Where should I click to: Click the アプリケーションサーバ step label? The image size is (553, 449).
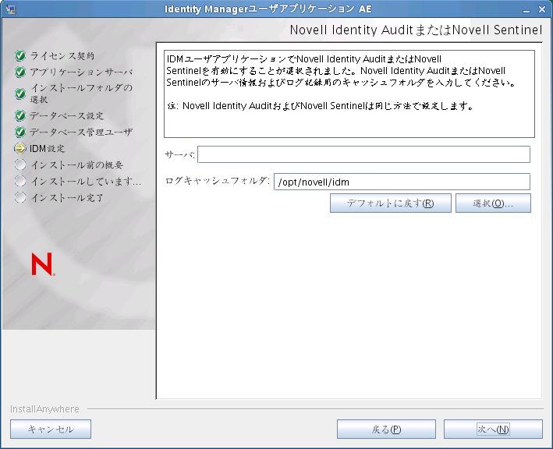(x=81, y=72)
